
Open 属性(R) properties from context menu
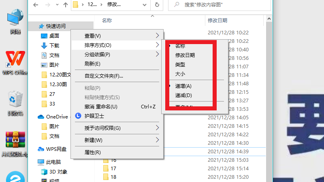[92, 152]
